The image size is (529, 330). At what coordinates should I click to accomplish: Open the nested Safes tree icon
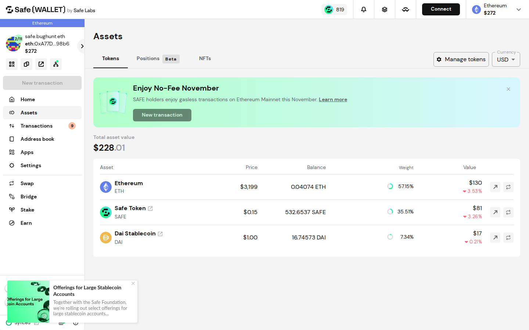[x=56, y=64]
